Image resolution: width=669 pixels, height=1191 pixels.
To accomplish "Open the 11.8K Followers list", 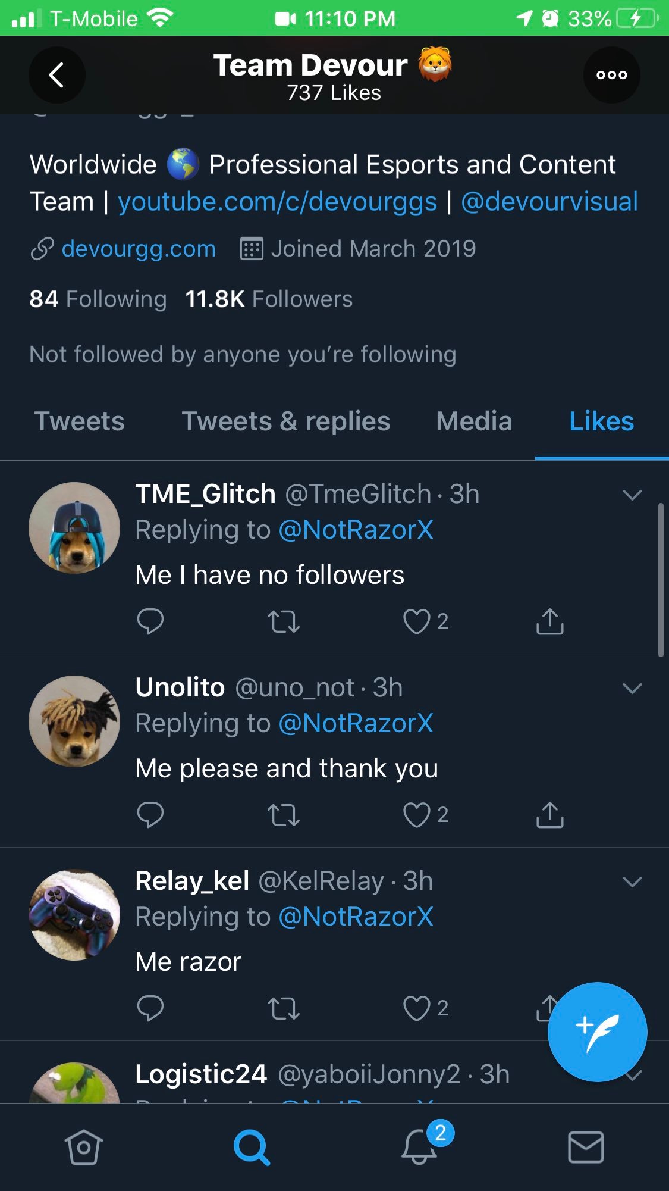I will [x=269, y=299].
